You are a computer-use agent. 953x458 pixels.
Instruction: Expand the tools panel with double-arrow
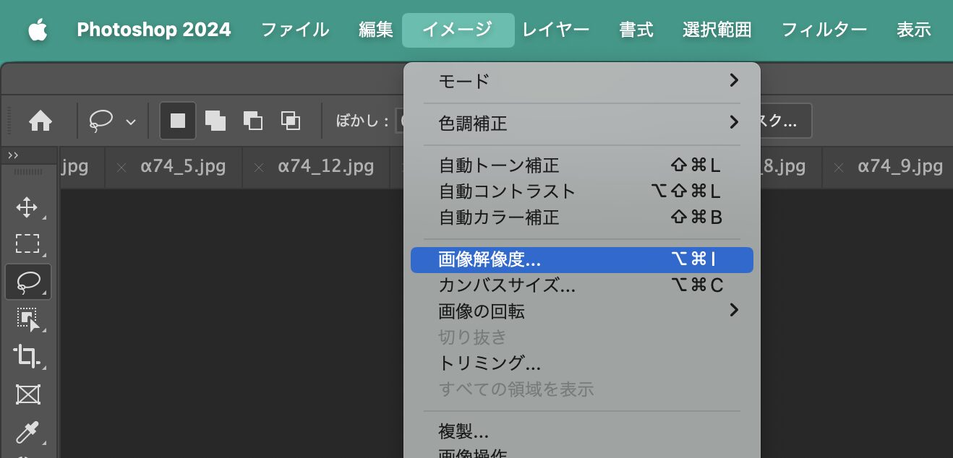13,155
